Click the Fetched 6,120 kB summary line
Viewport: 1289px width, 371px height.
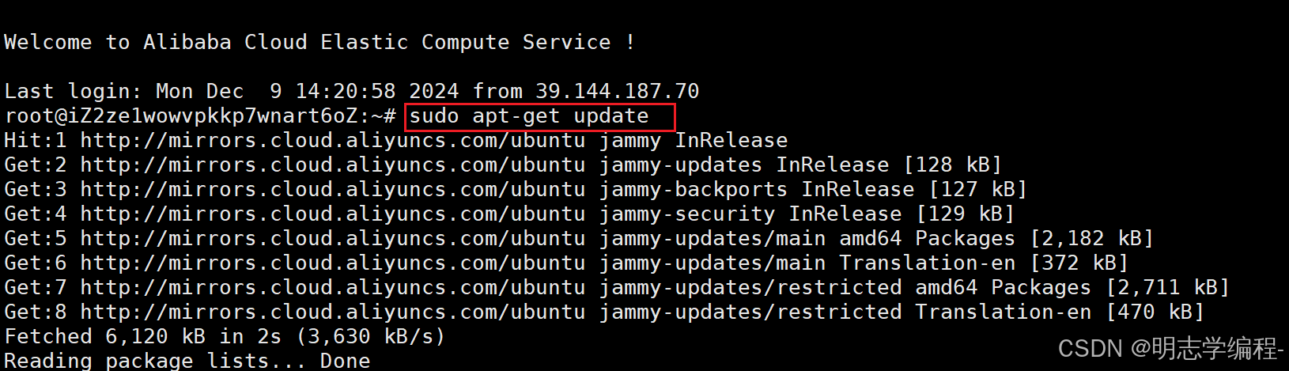coord(225,337)
